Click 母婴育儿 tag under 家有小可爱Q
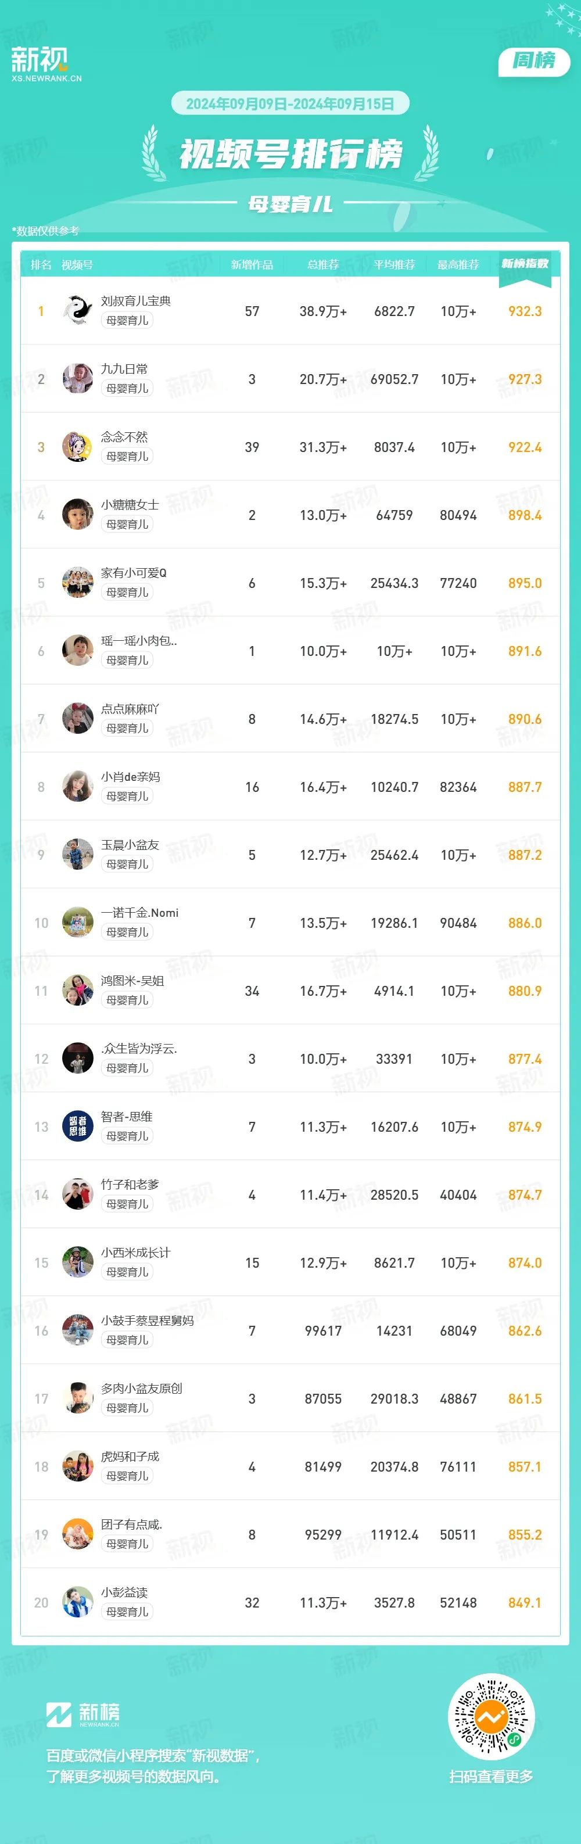This screenshot has height=1844, width=581. pyautogui.click(x=127, y=592)
